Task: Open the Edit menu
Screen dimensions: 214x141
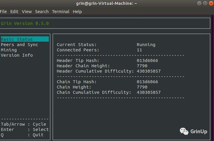Action: (x=14, y=12)
